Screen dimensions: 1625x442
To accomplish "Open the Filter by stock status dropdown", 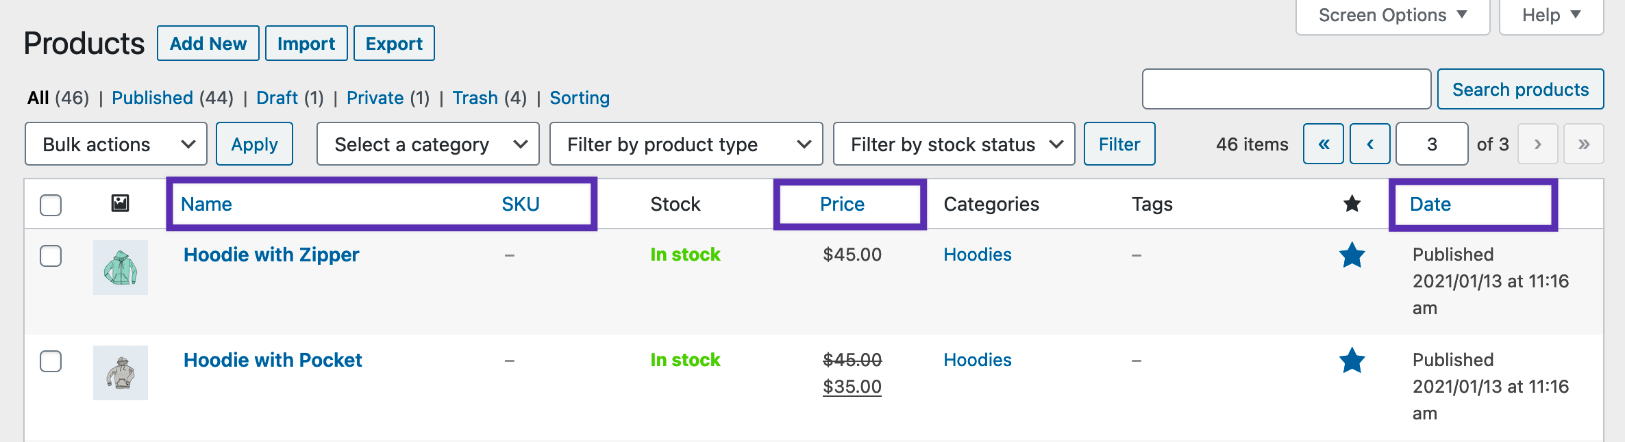I will tap(954, 144).
